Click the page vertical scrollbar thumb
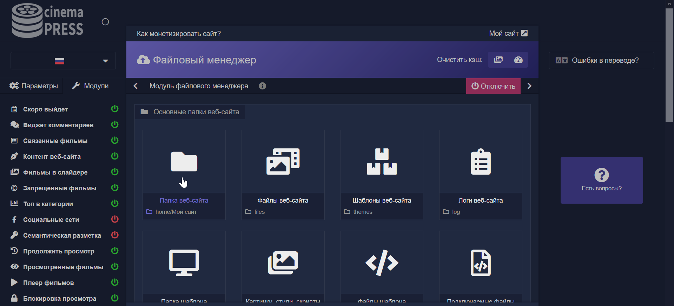The image size is (674, 306). pos(669,65)
